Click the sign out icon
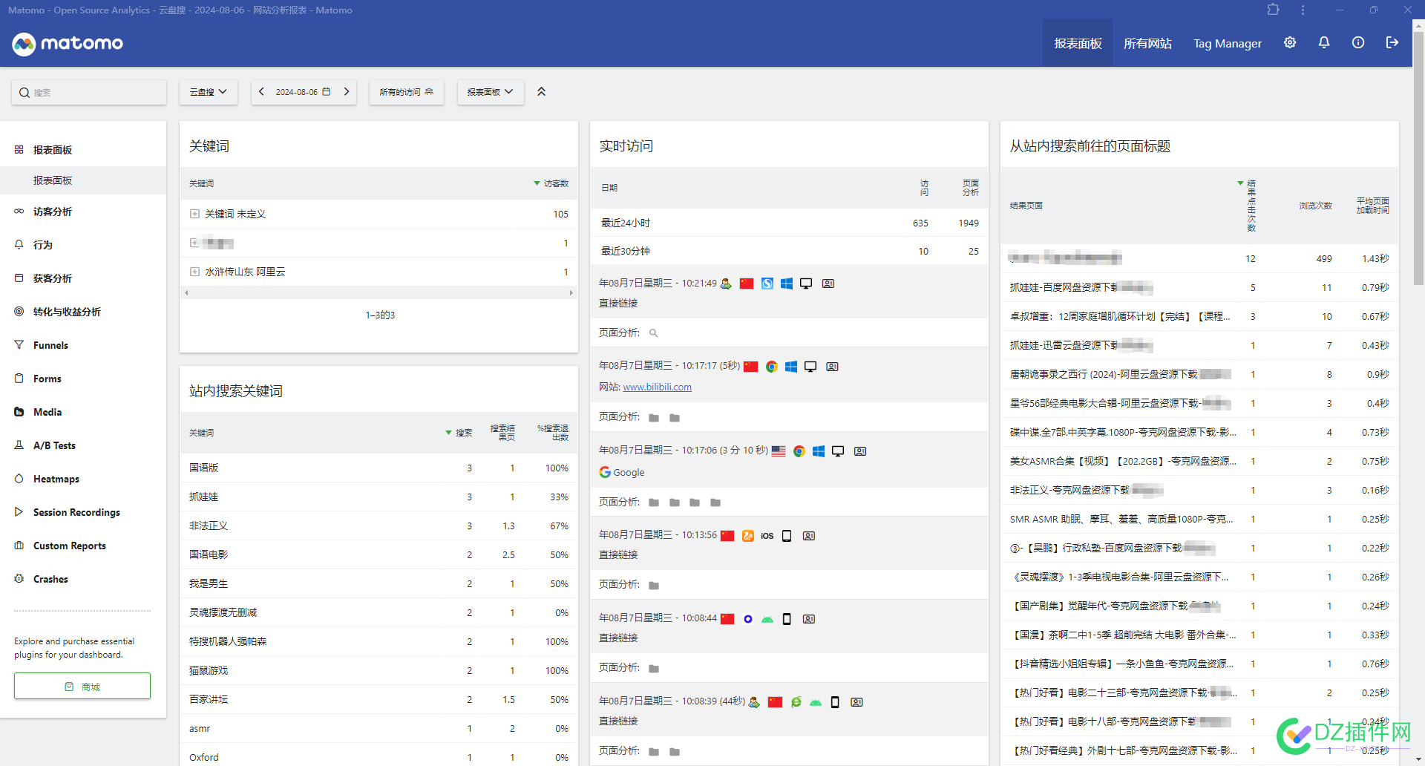The width and height of the screenshot is (1425, 766). 1392,43
